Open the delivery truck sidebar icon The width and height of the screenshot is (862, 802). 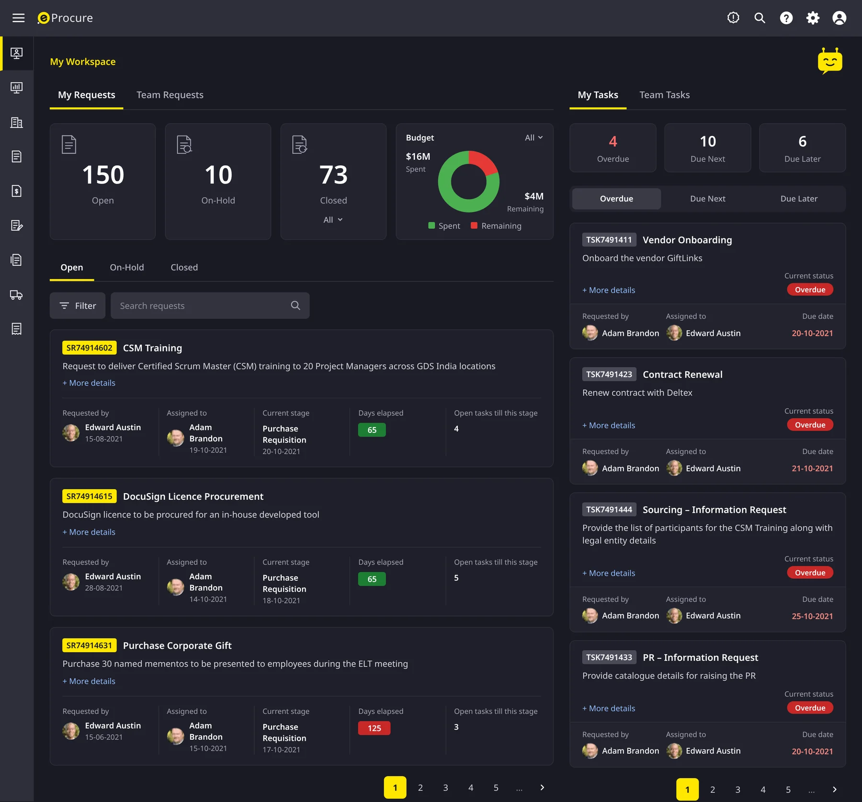pyautogui.click(x=17, y=294)
